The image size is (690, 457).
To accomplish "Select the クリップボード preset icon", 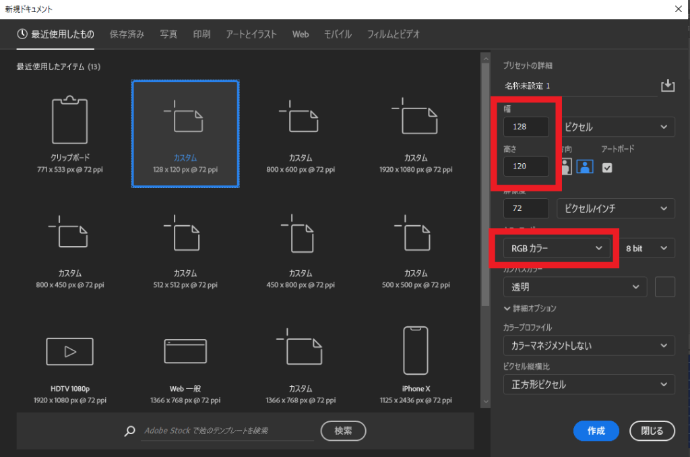I will [x=69, y=120].
